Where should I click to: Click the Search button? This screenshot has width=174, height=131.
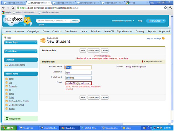click(75, 21)
